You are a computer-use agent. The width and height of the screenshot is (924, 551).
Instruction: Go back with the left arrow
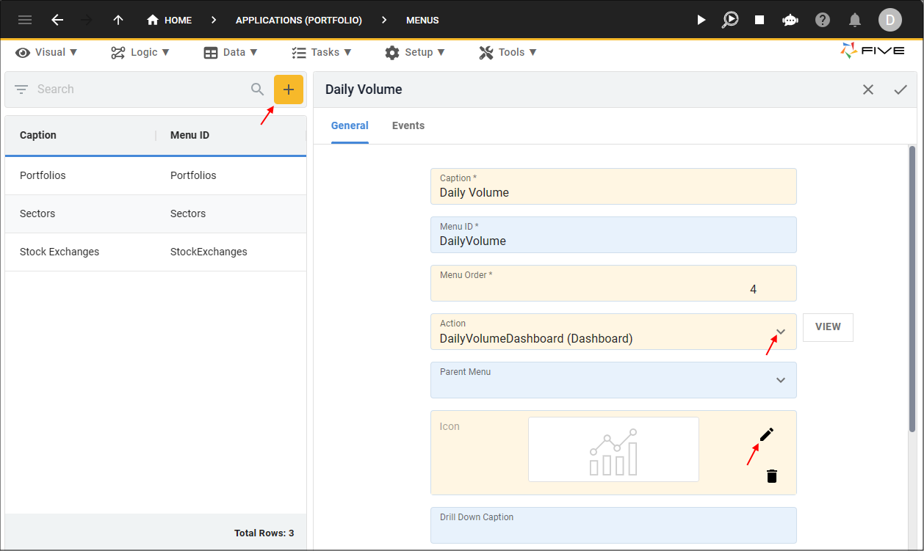[57, 20]
